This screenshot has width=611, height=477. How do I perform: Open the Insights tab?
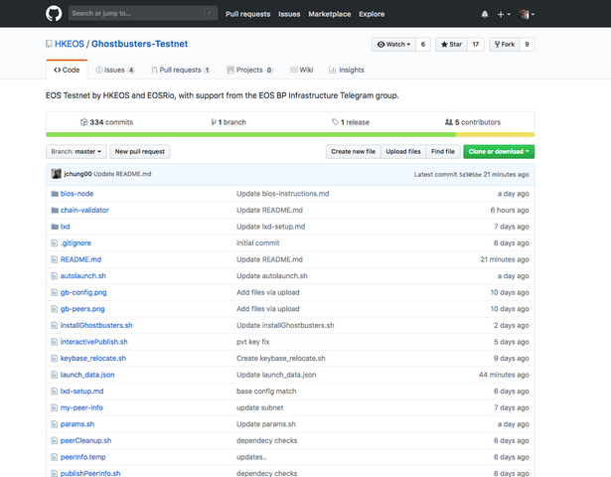click(x=347, y=71)
